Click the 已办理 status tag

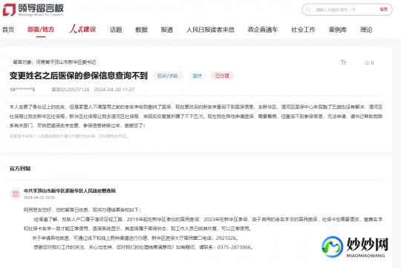[222, 76]
